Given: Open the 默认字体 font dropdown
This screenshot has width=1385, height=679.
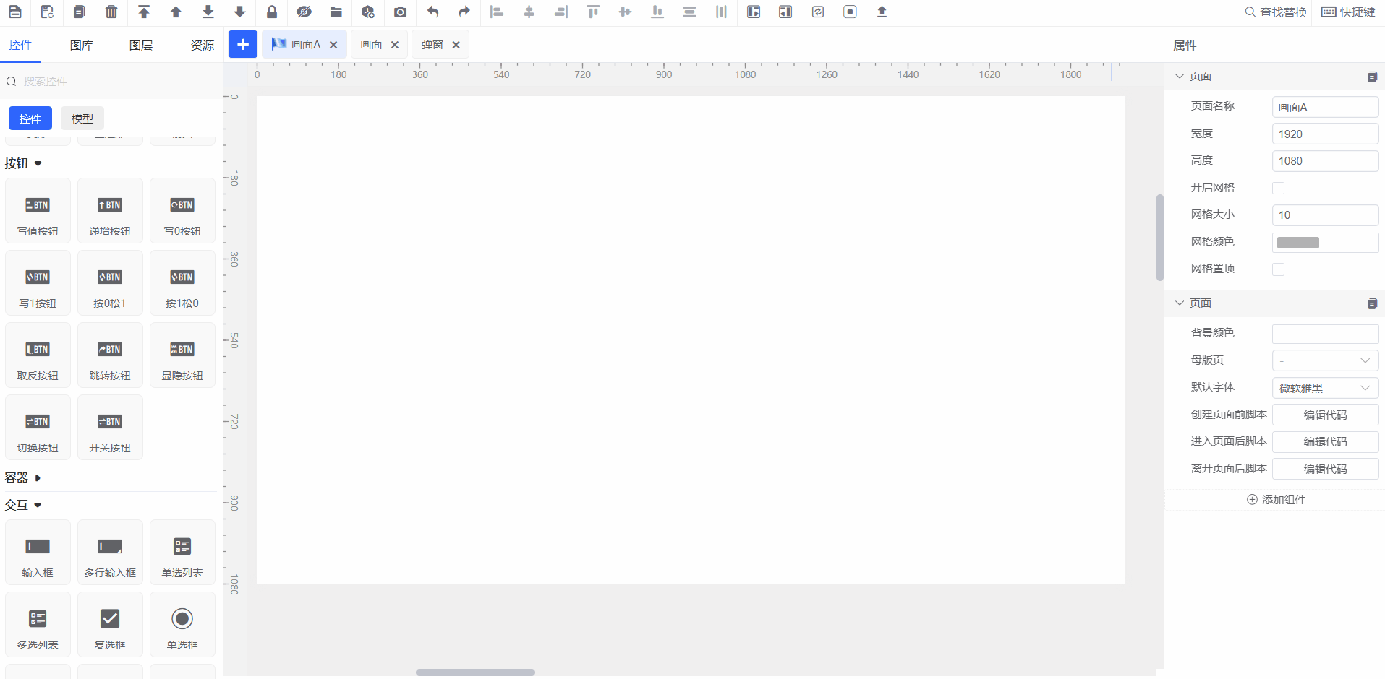Looking at the screenshot, I should (x=1324, y=388).
